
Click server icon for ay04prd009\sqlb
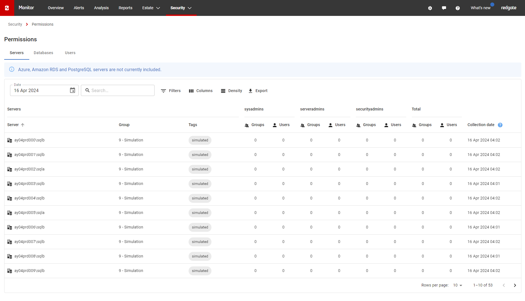(10, 271)
